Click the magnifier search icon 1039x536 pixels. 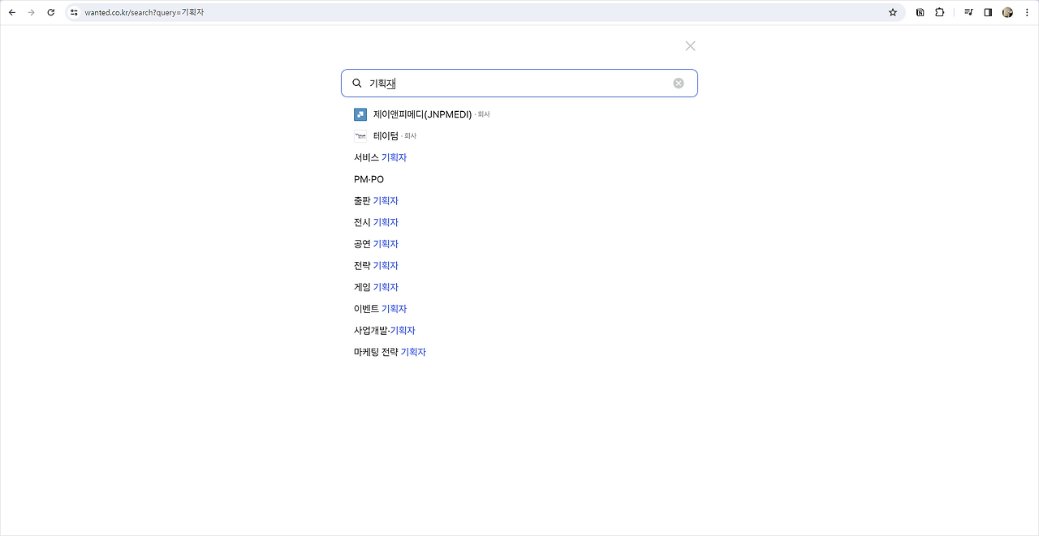coord(357,83)
